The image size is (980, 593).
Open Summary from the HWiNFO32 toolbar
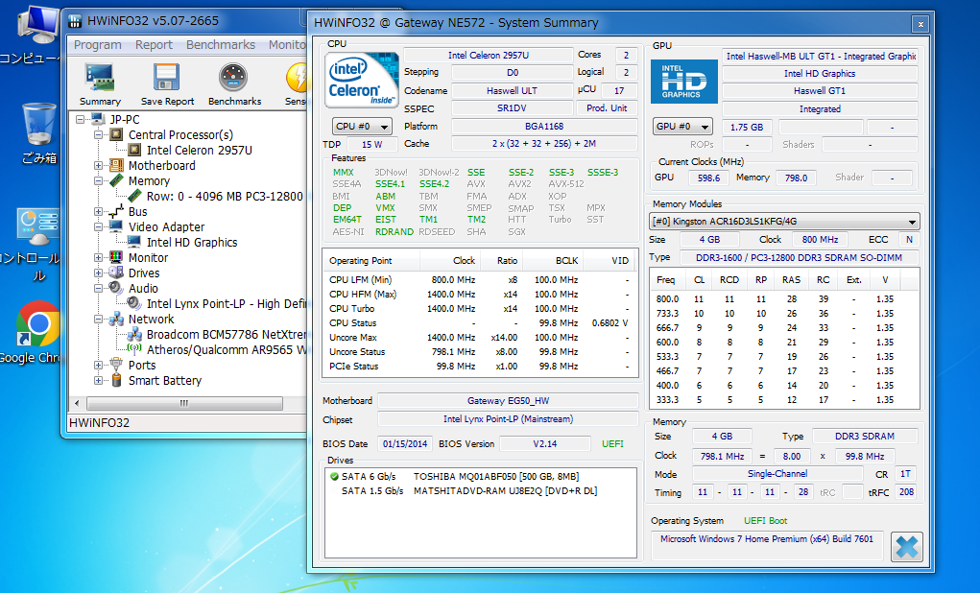point(100,85)
